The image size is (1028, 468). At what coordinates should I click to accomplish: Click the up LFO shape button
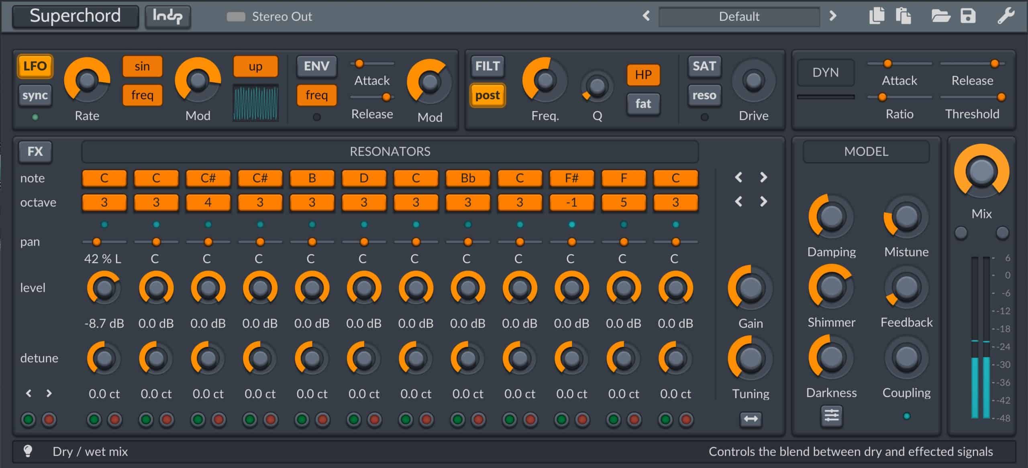point(256,66)
